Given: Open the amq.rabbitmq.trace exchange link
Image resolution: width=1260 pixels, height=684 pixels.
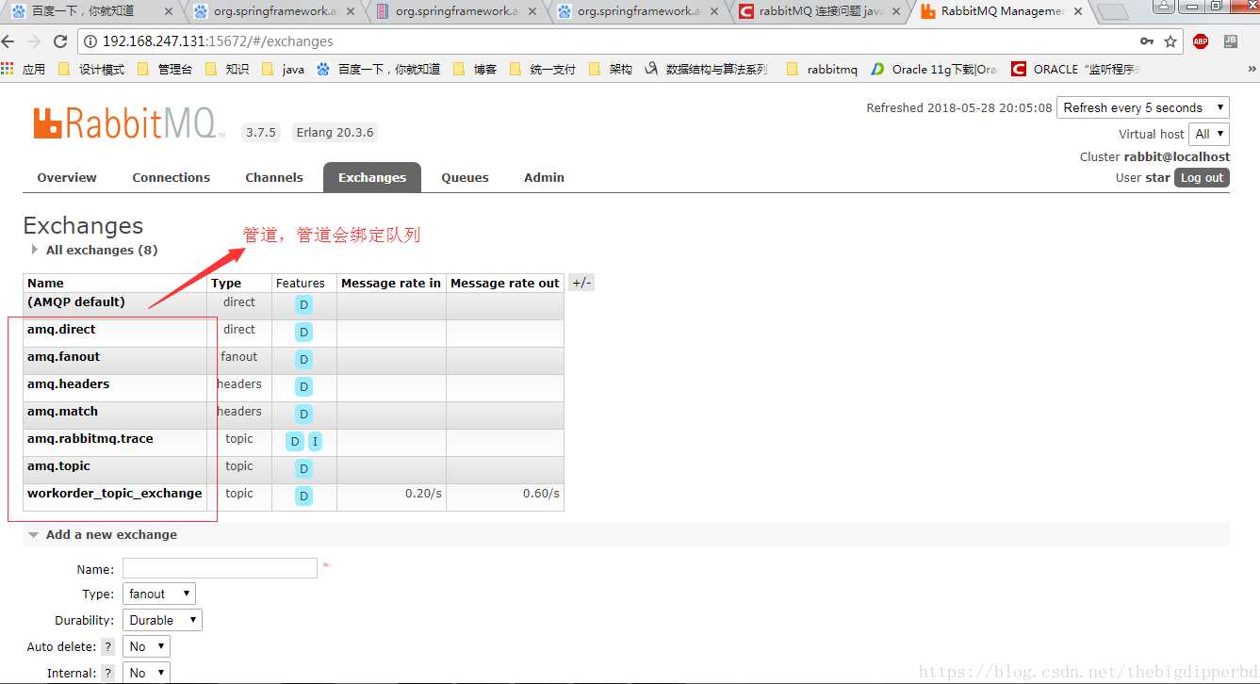Looking at the screenshot, I should pyautogui.click(x=90, y=439).
